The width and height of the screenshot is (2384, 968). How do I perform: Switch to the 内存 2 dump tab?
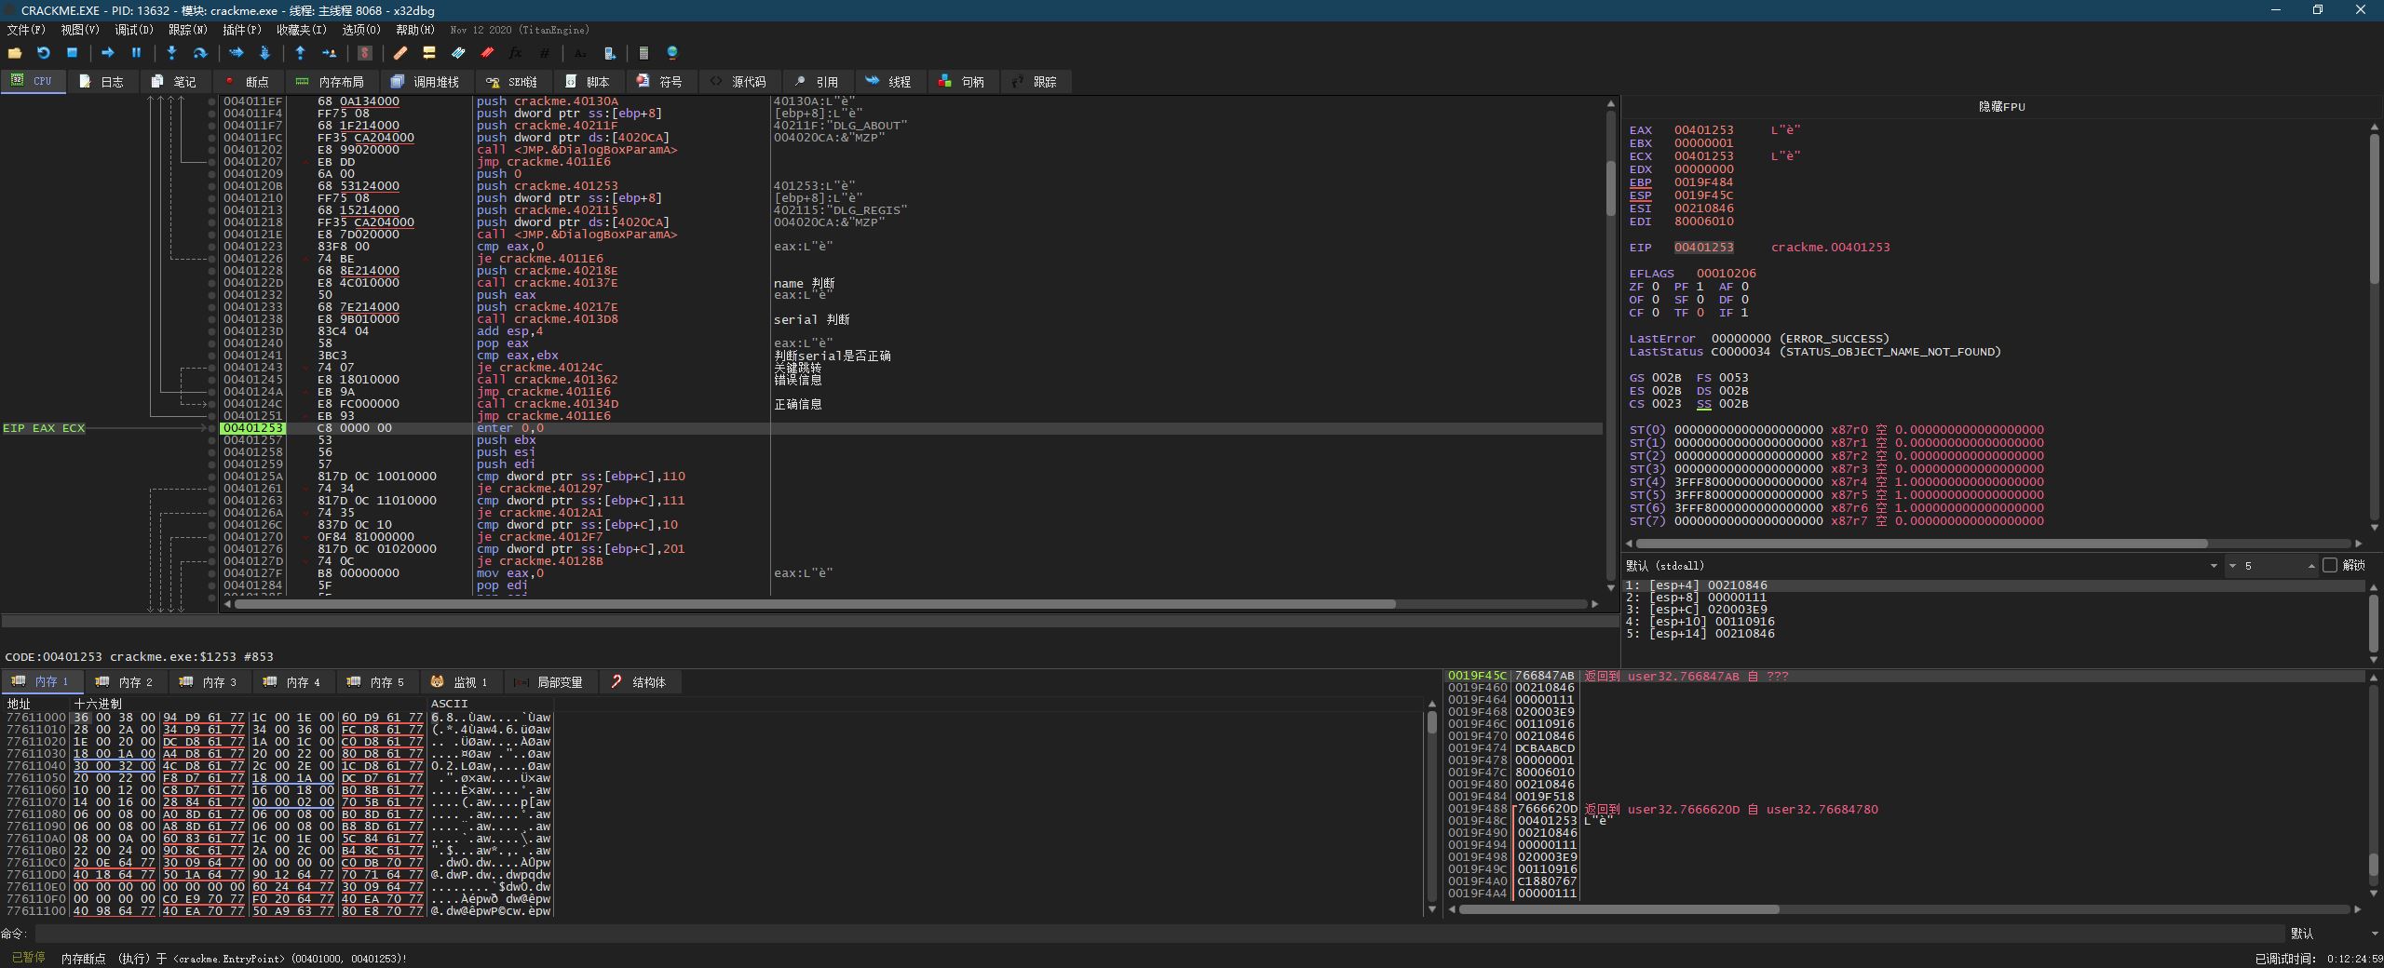125,682
